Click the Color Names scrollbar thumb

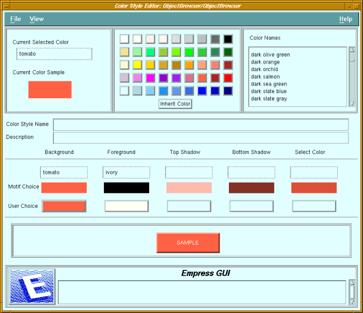pyautogui.click(x=352, y=60)
